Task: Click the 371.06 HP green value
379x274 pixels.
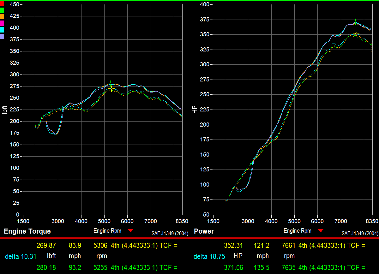Action: click(x=234, y=268)
